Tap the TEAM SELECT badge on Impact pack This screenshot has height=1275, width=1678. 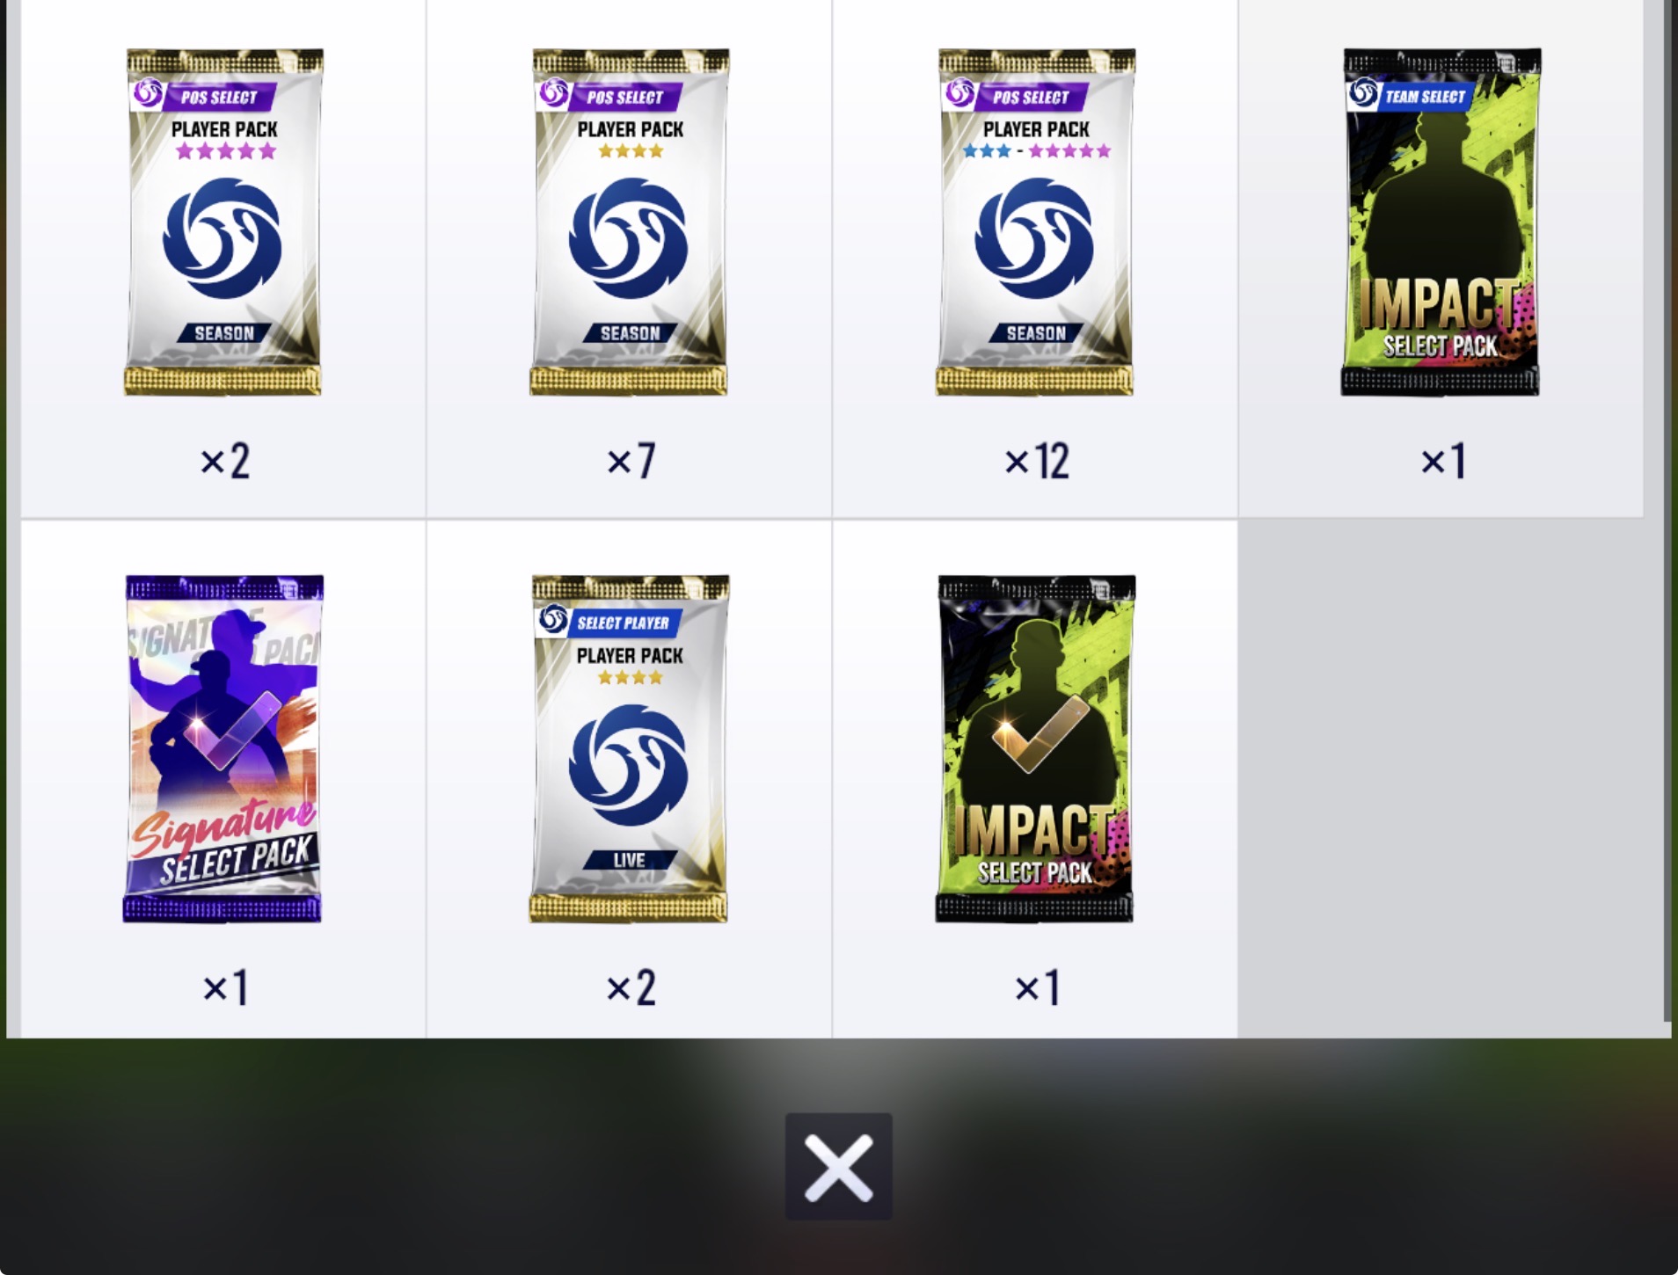1411,95
